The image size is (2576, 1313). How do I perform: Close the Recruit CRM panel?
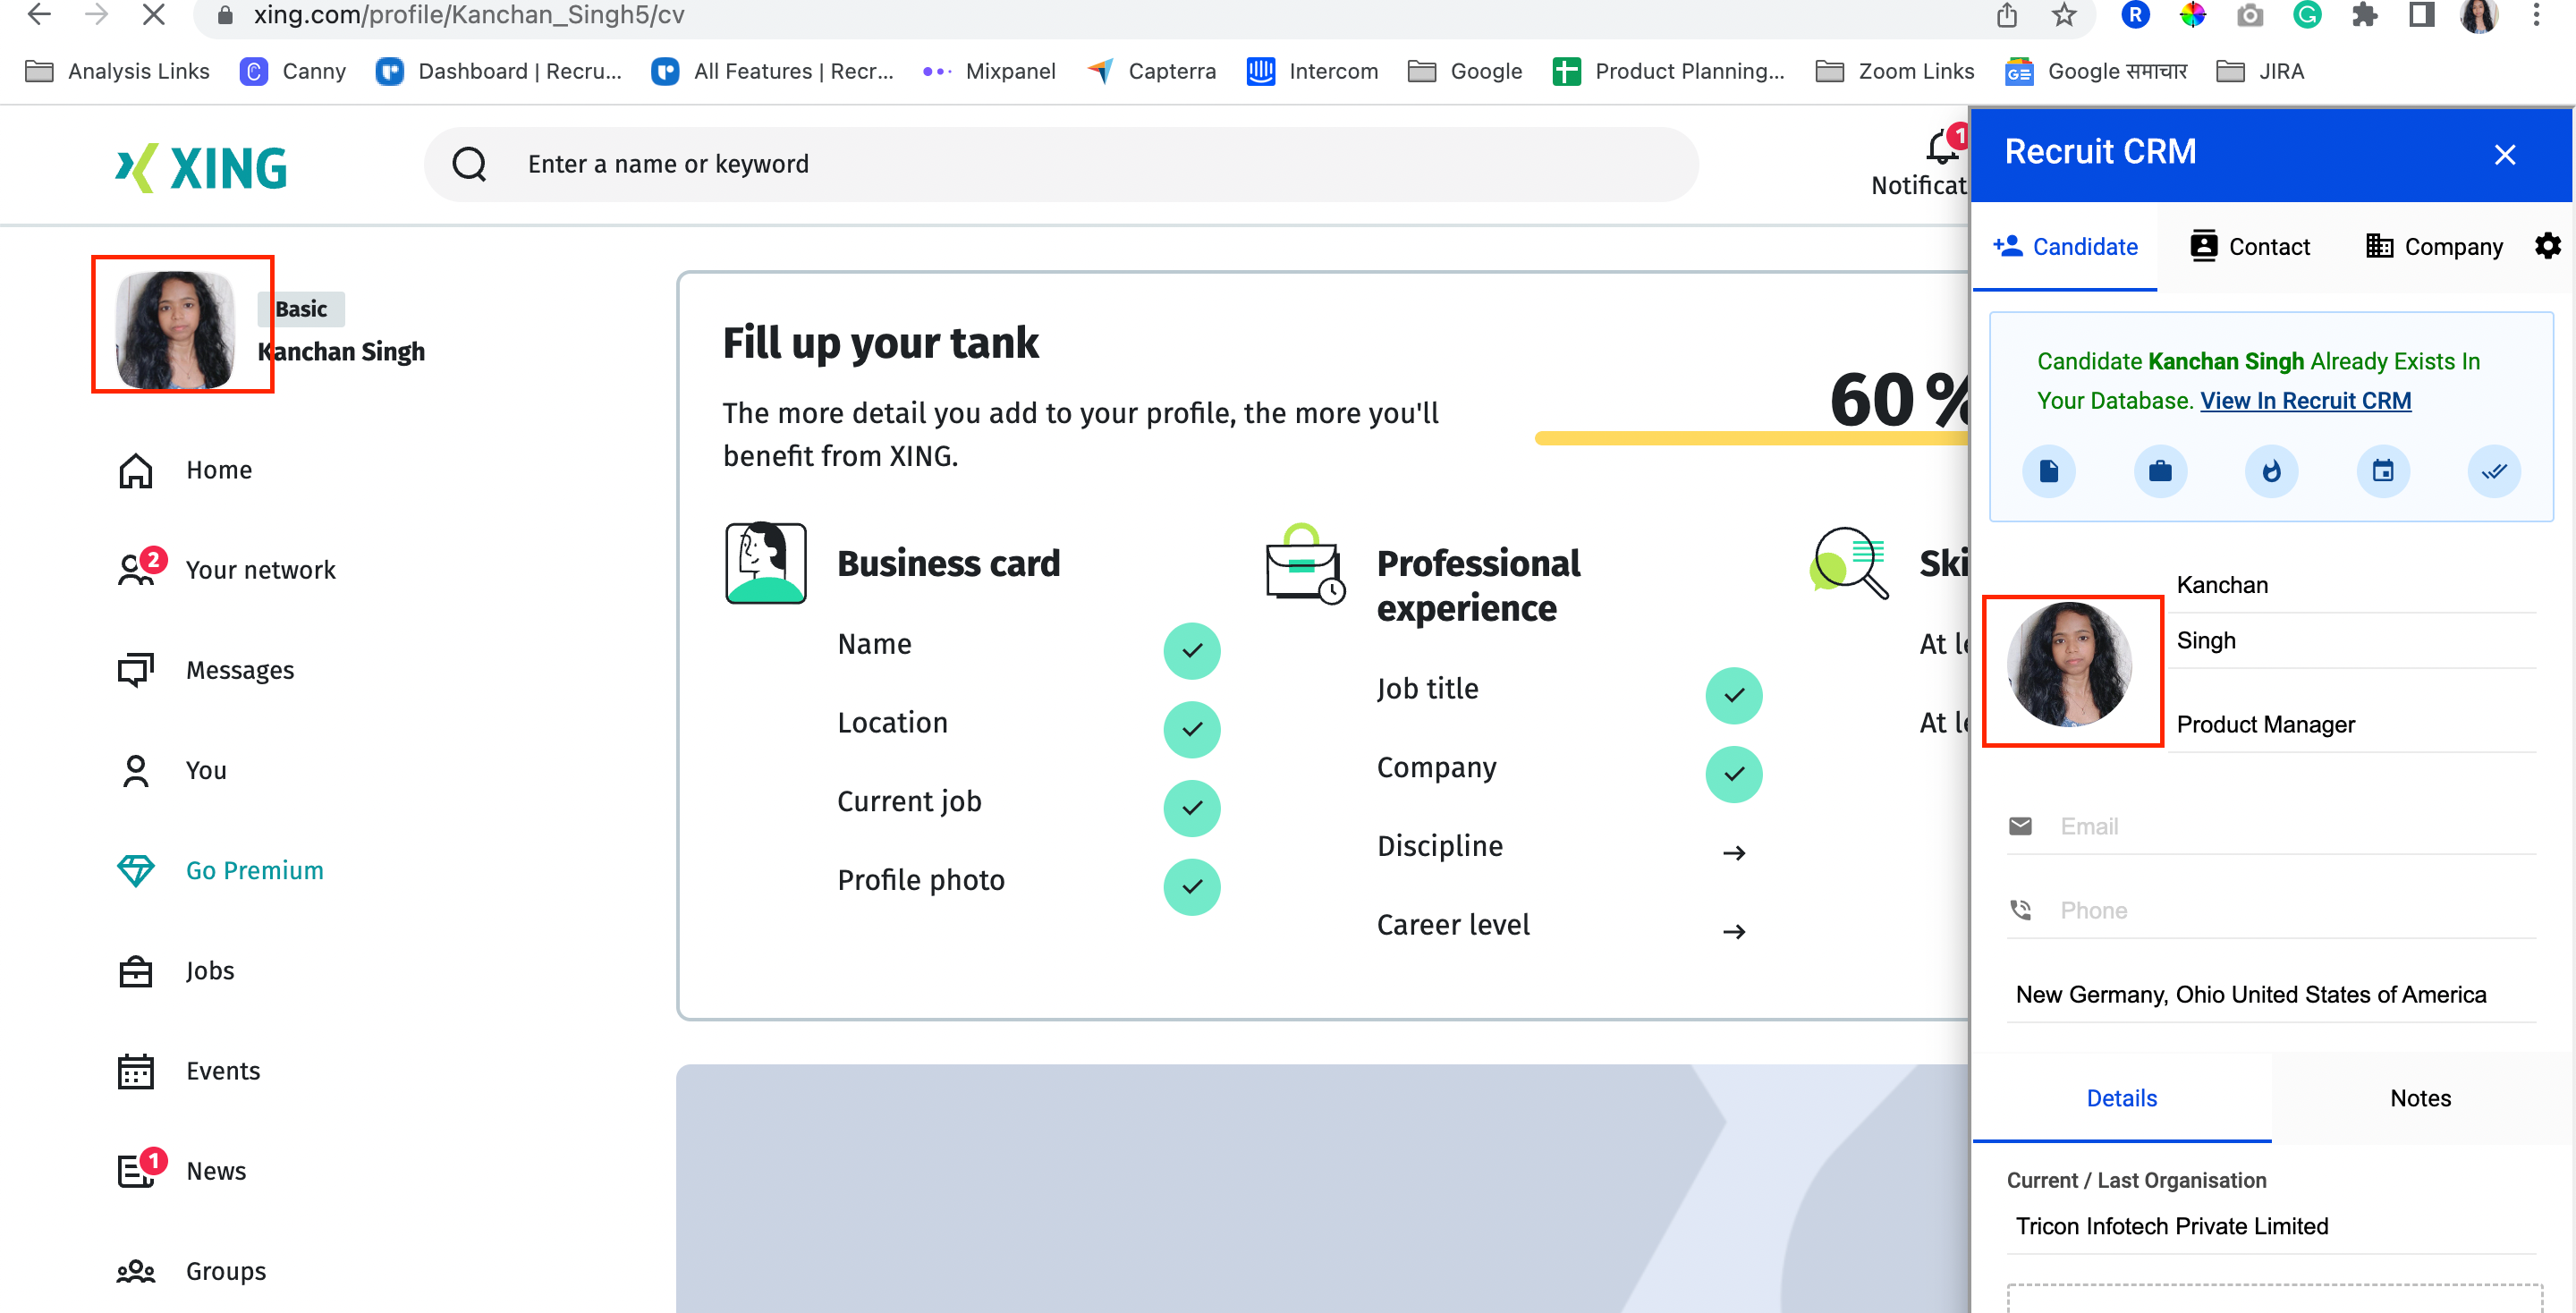[2505, 154]
